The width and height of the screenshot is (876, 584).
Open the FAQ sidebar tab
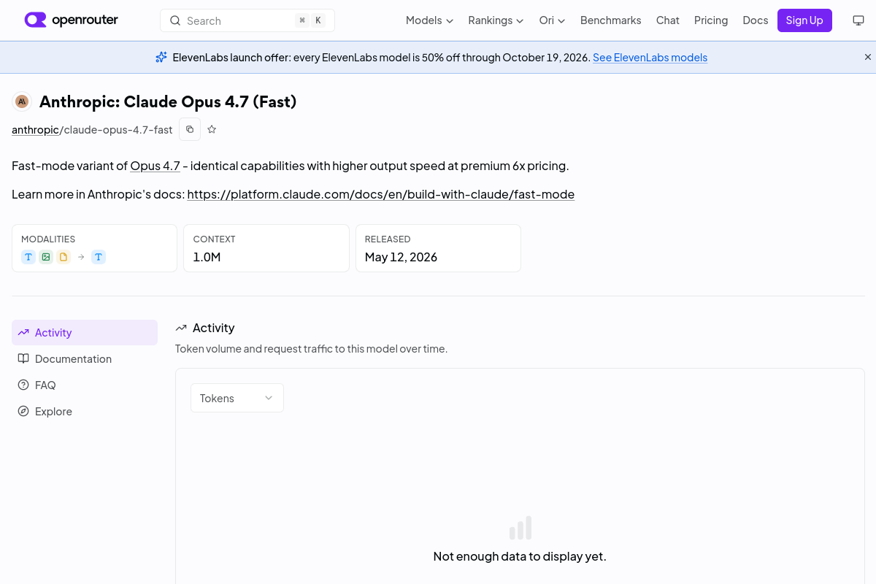tap(85, 385)
